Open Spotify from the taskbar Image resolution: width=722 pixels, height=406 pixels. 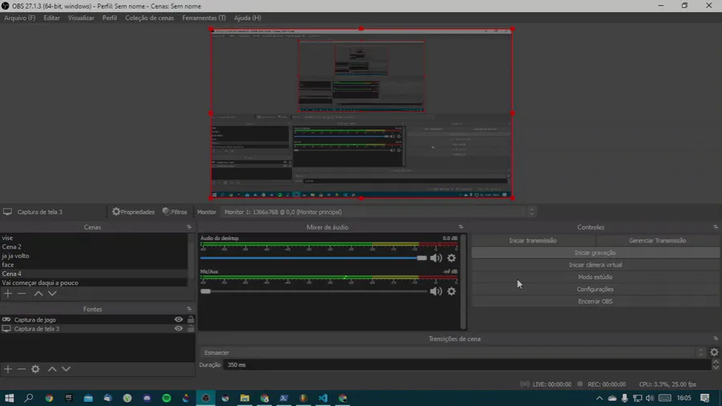[x=167, y=398]
